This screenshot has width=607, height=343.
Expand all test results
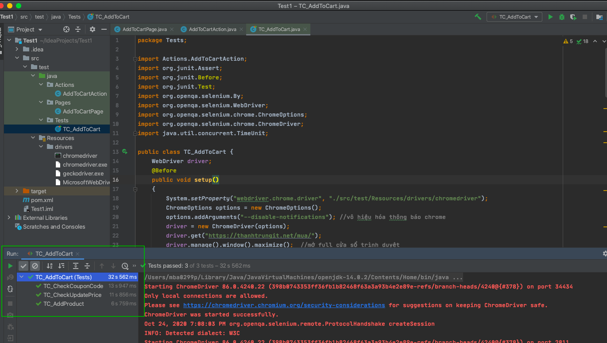(76, 266)
